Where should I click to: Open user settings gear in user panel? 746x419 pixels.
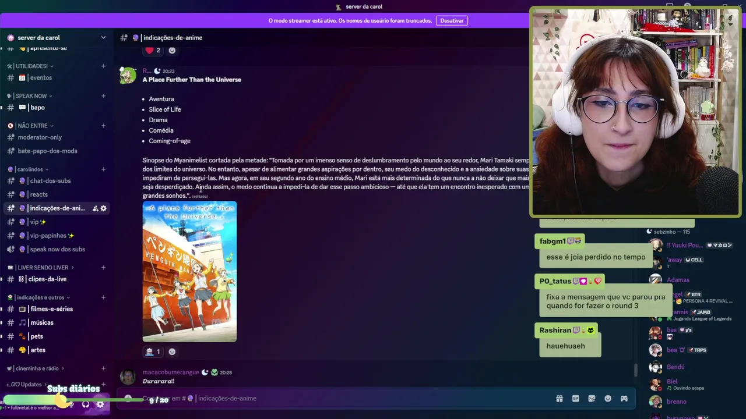coord(100,404)
